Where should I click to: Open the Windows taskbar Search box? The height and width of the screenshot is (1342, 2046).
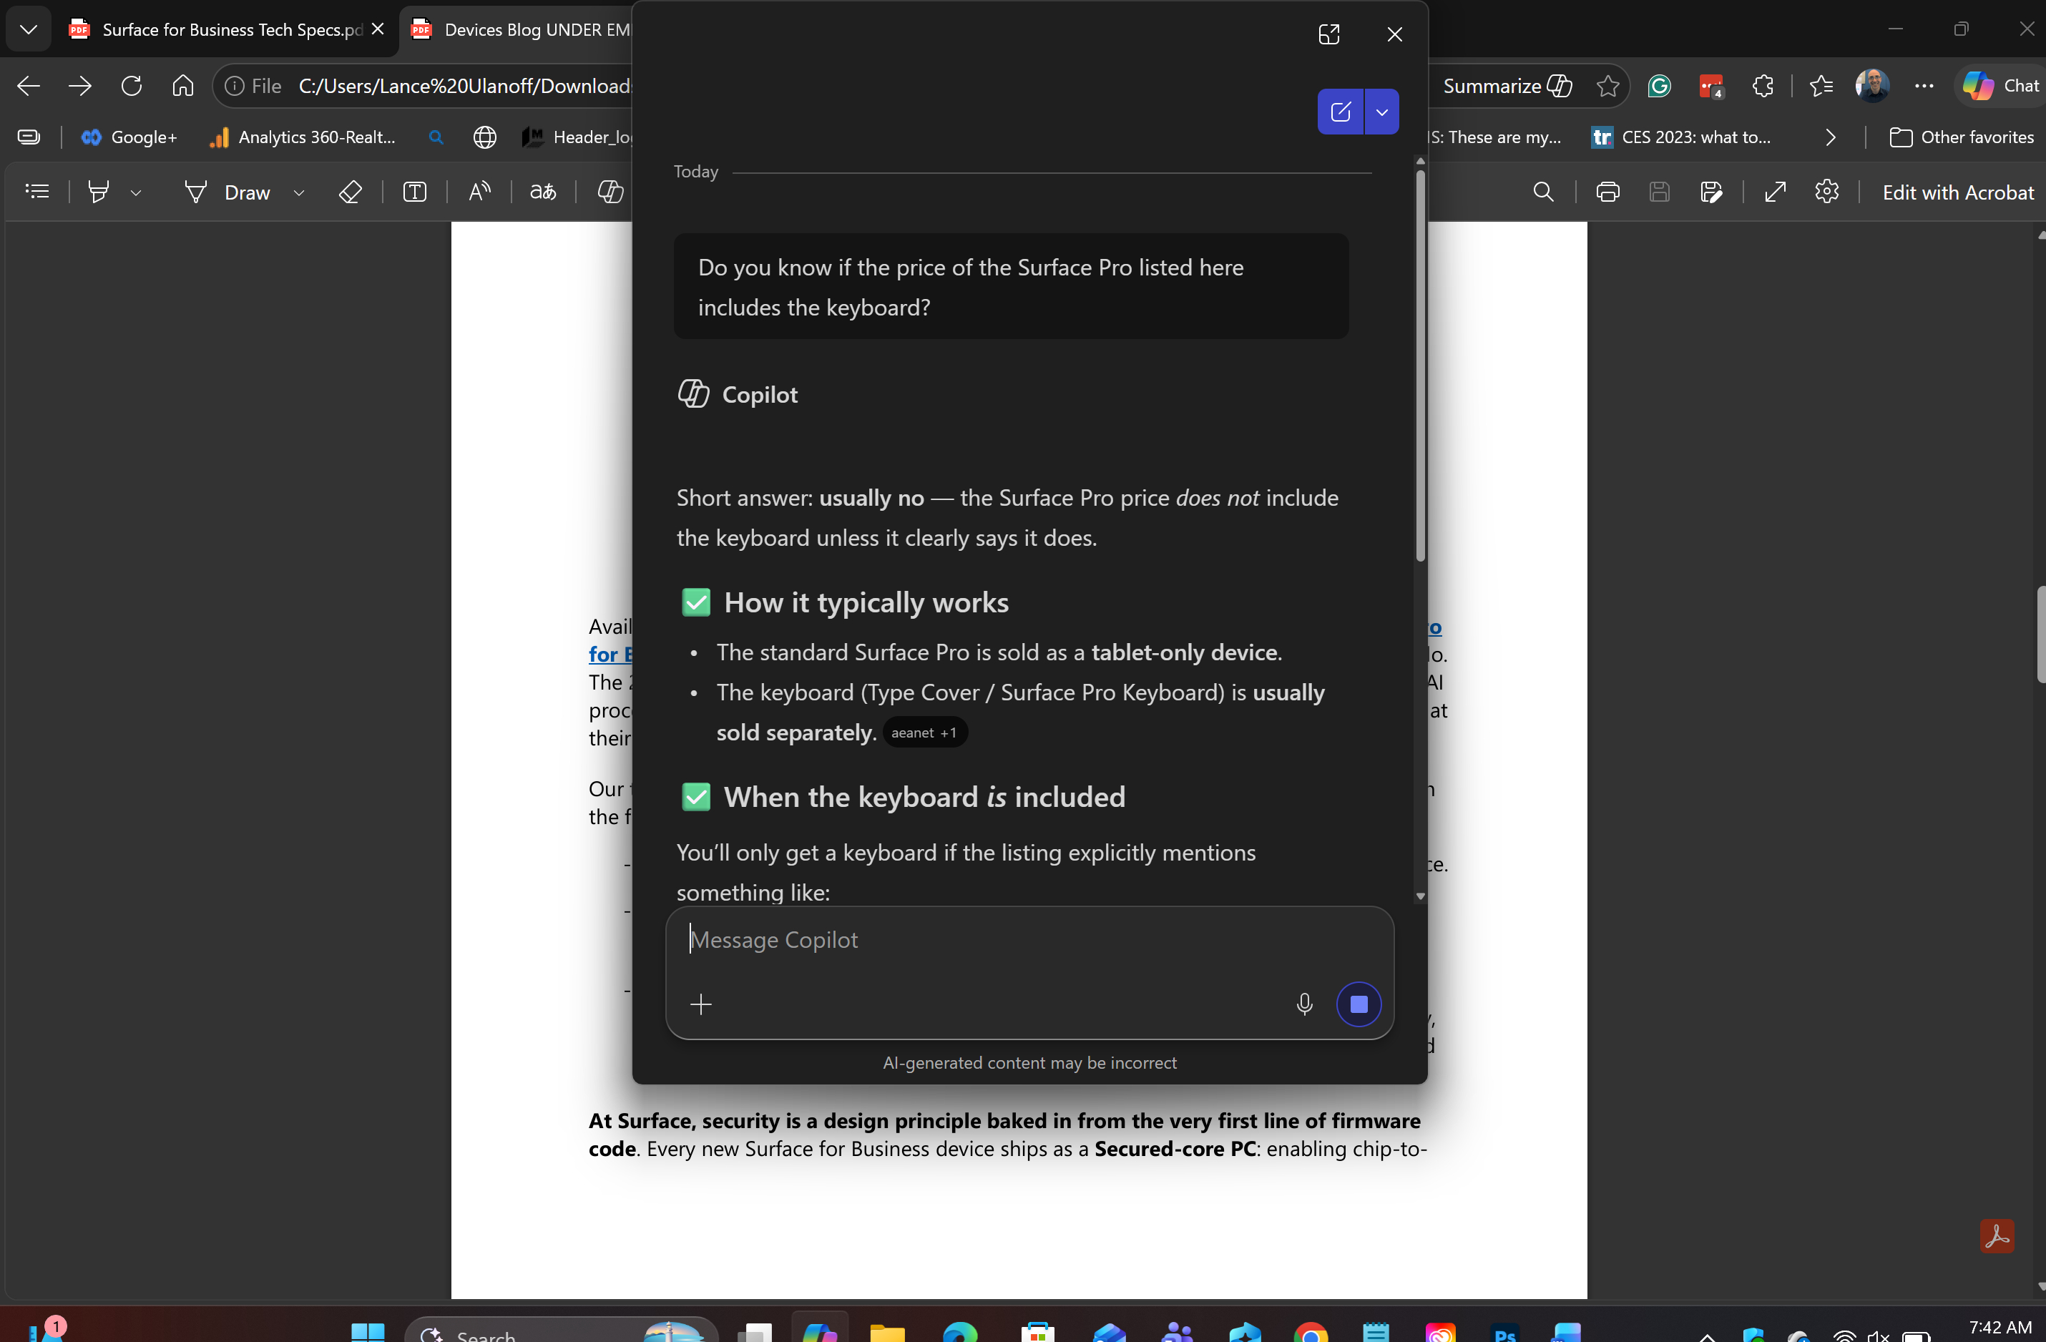[x=560, y=1331]
